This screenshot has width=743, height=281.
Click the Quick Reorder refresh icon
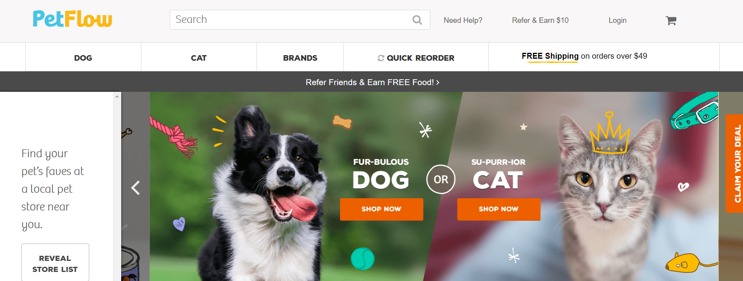click(x=381, y=58)
